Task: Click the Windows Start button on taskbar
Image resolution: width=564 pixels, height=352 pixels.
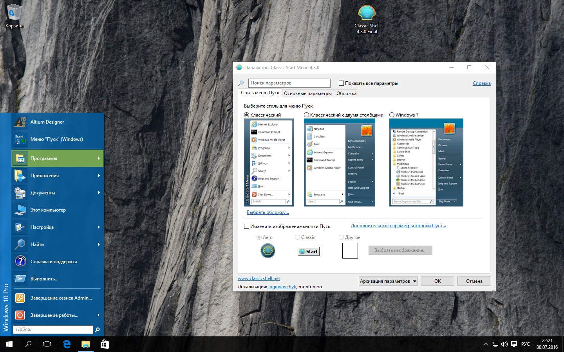Action: 9,344
